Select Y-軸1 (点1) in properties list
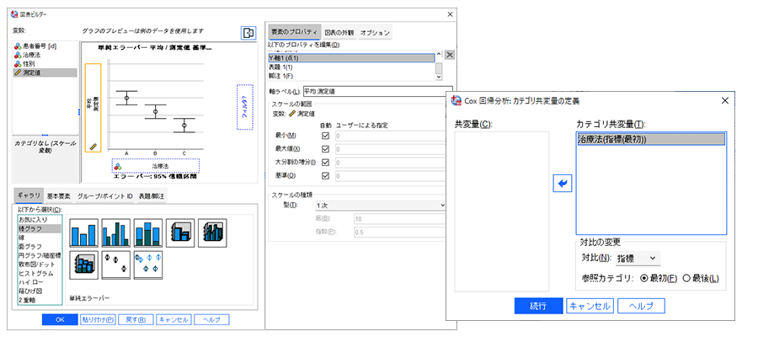The image size is (758, 337). pos(351,58)
